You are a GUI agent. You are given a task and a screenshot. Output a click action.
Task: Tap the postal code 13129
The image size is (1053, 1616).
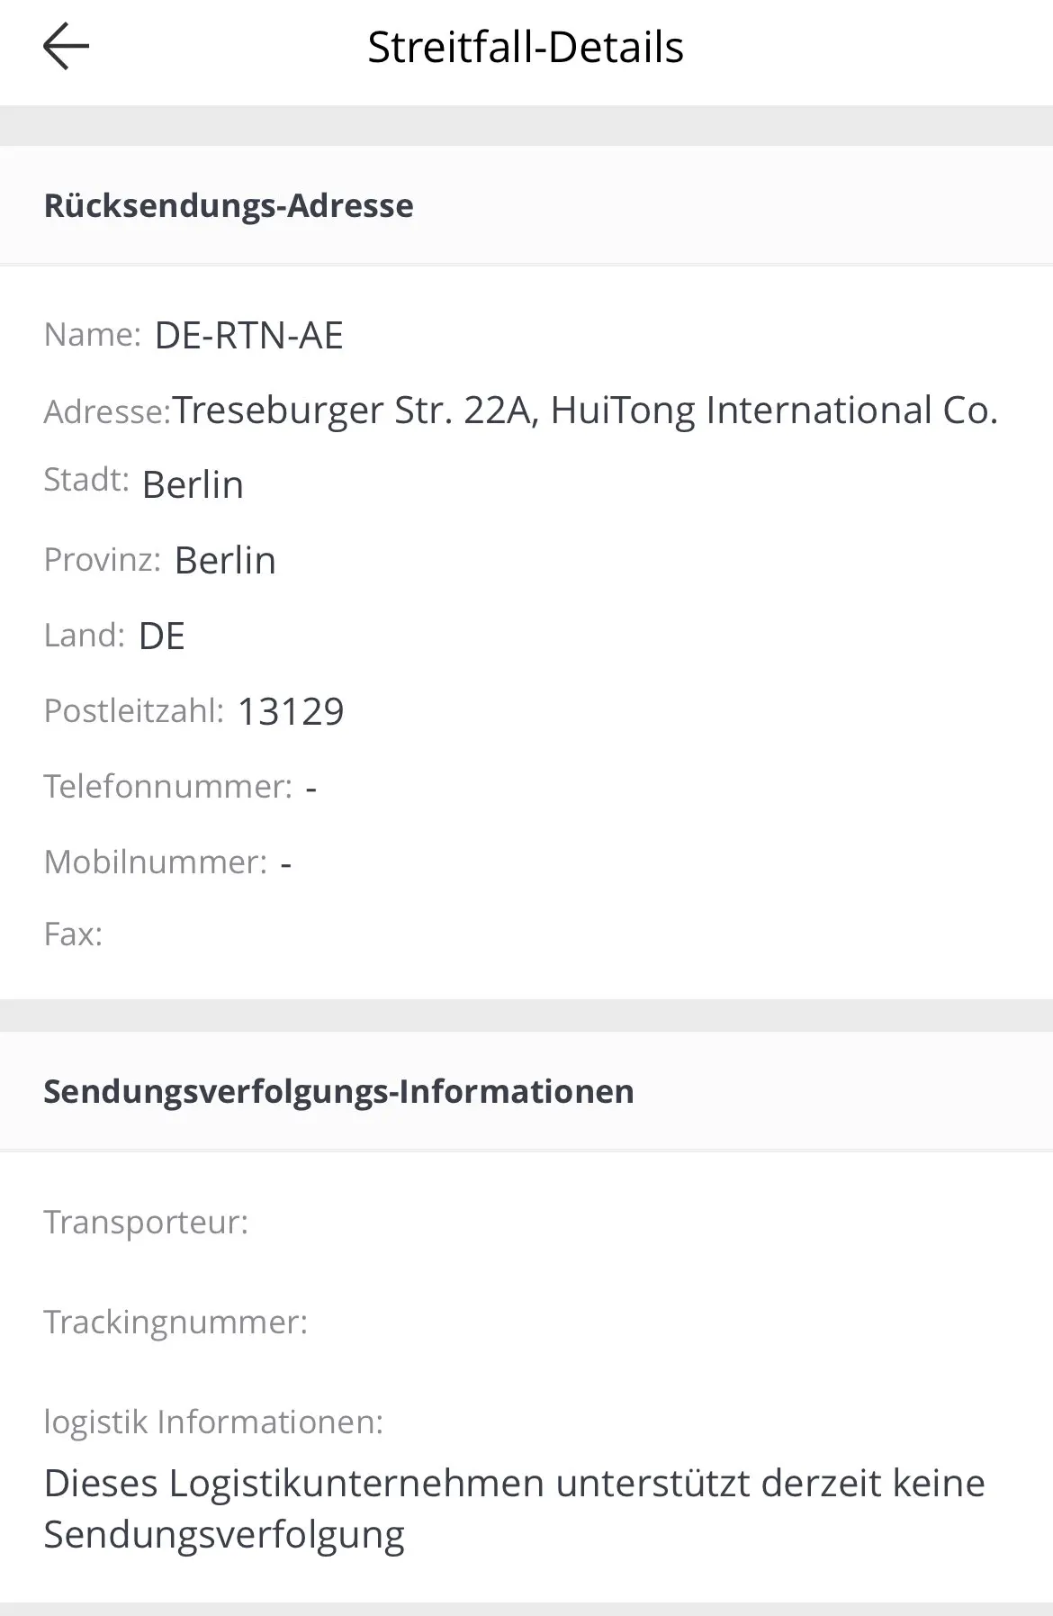coord(291,712)
